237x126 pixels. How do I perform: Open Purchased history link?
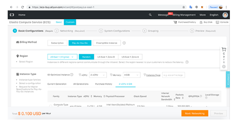pyautogui.click(x=185, y=22)
